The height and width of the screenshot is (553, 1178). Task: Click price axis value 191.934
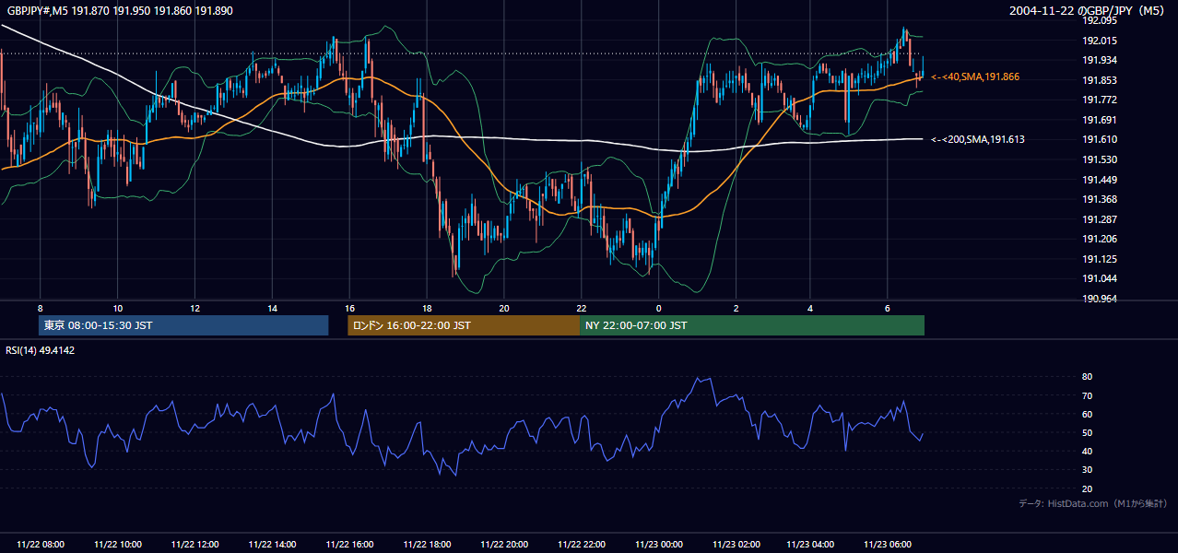[x=1100, y=60]
